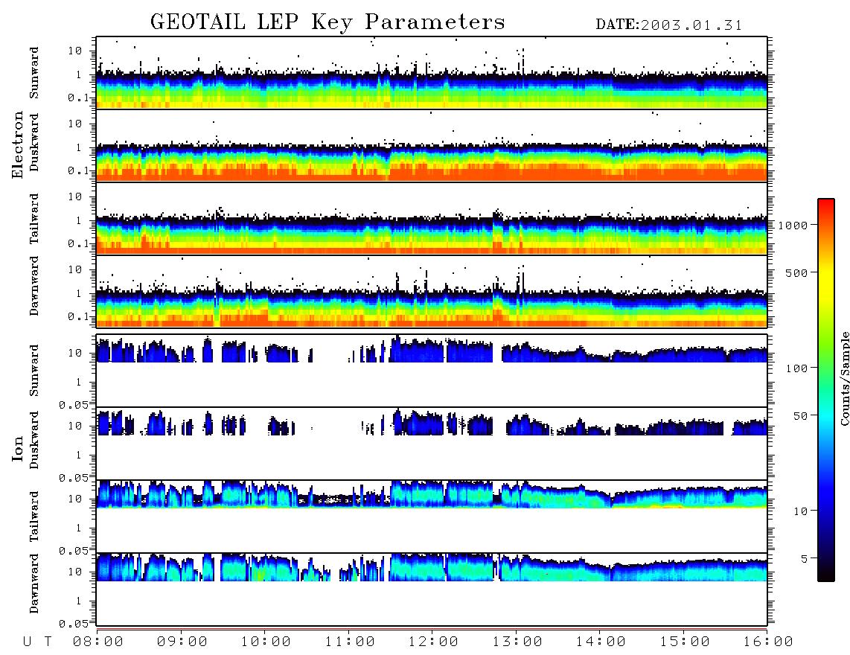Click the 08:00 time tick label
This screenshot has height=655, width=850.
(98, 642)
